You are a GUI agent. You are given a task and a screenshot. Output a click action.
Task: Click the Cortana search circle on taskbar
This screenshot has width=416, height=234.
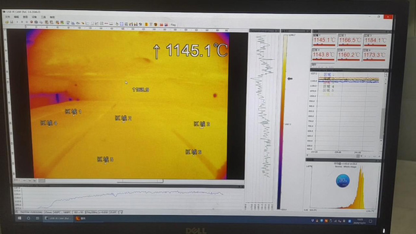29,218
